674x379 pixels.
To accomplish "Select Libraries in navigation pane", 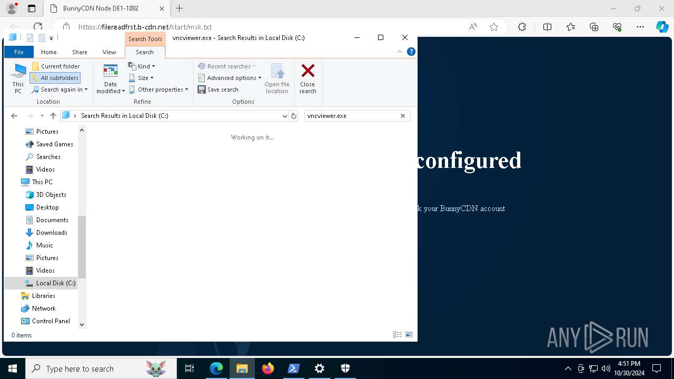I will 37,296.
